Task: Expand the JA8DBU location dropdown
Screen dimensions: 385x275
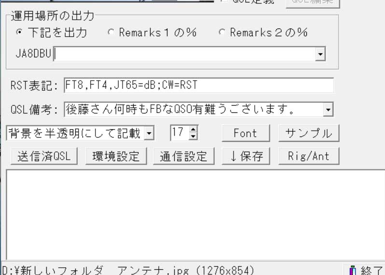Action: pos(320,55)
